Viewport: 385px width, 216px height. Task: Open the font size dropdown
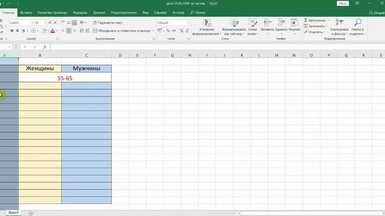click(x=45, y=23)
